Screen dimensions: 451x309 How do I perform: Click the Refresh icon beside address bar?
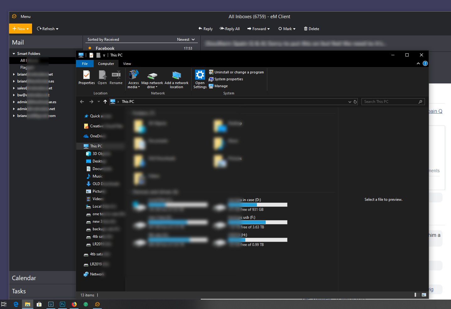(355, 102)
